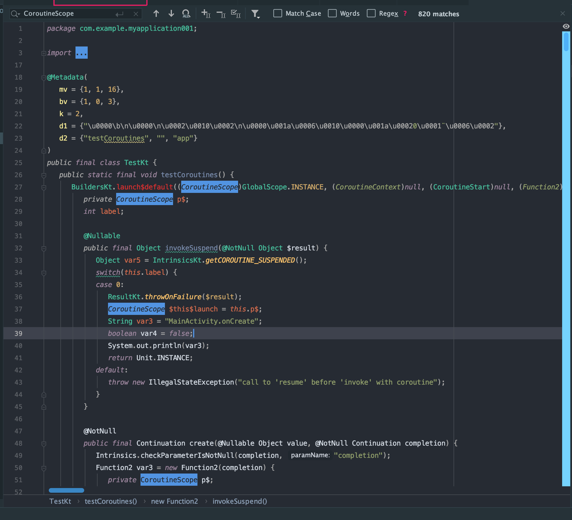Click getCOROUTINE_SUSPENDED call
Image resolution: width=572 pixels, height=520 pixels.
[250, 260]
